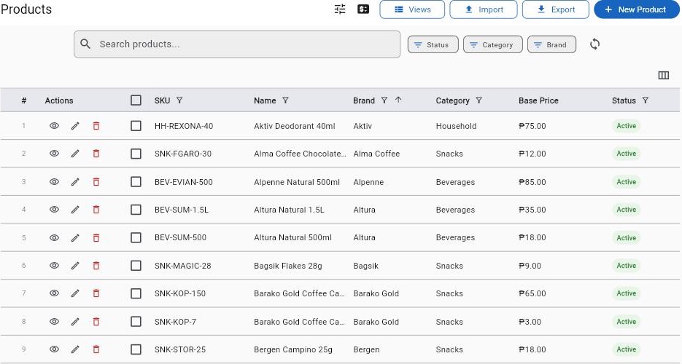The width and height of the screenshot is (682, 364).
Task: Delete product SNK-FGARO-30
Action: coord(96,154)
